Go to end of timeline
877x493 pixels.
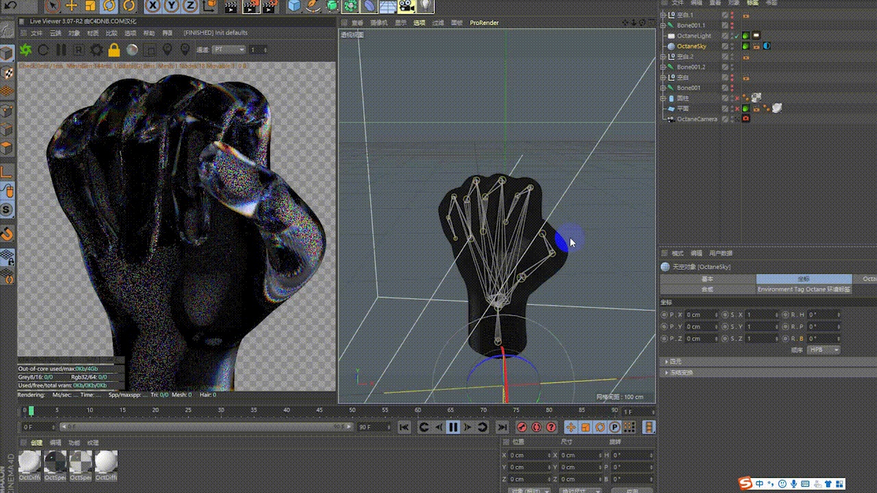[x=502, y=427]
